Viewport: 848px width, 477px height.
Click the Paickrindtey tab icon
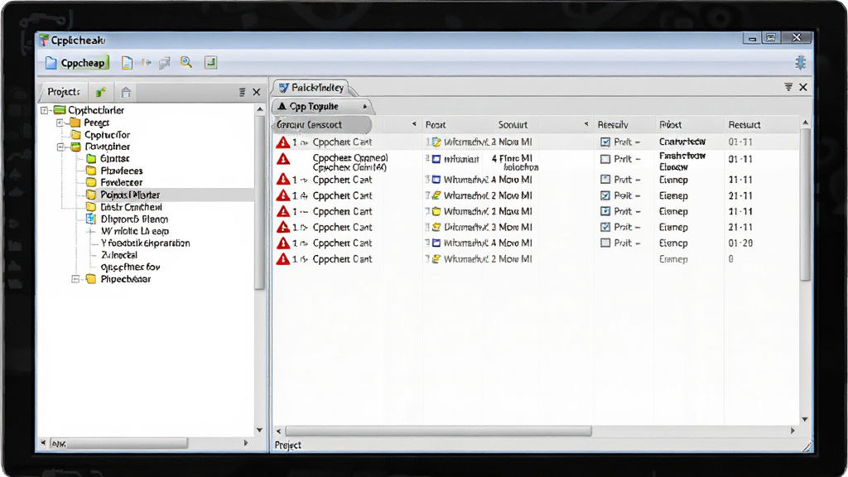point(283,88)
